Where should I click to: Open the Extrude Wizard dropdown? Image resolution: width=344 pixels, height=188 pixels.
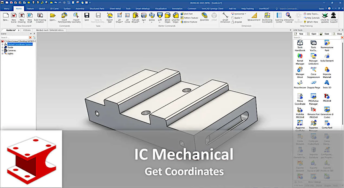[139, 22]
